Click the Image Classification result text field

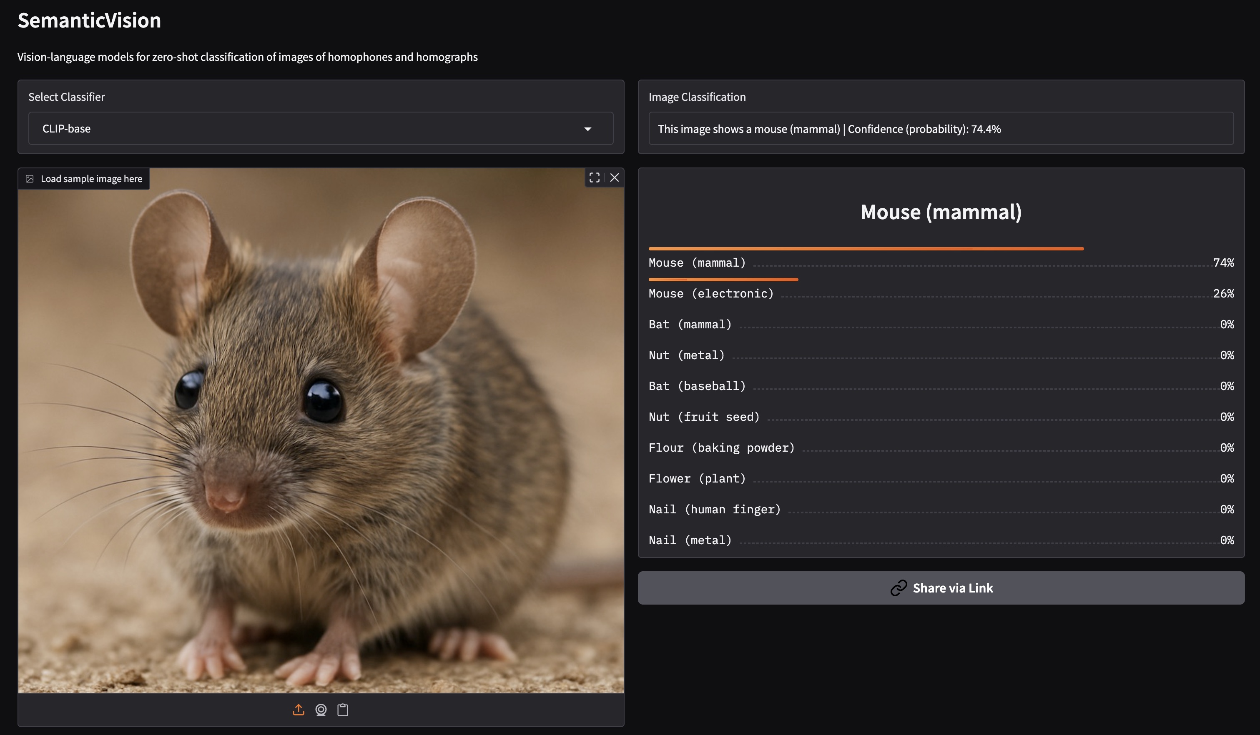click(x=940, y=129)
